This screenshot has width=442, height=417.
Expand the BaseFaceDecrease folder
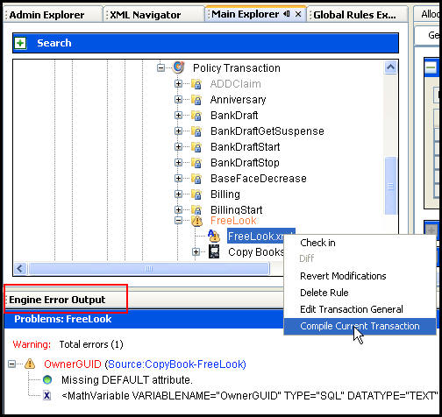tap(178, 179)
